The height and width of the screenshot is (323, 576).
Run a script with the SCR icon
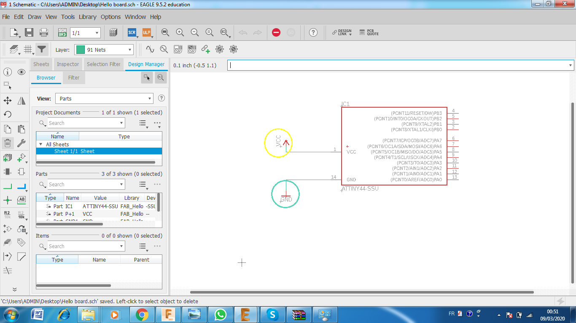132,32
